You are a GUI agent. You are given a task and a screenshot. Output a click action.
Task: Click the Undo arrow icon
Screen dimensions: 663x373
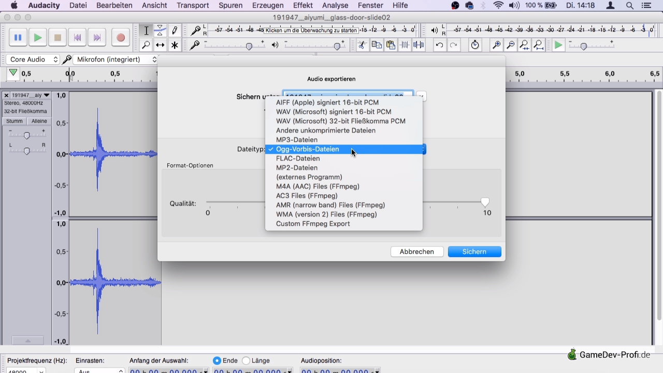click(x=439, y=45)
